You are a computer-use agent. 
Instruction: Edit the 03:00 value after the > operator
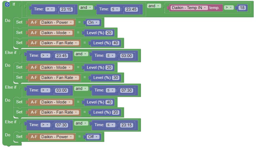click(x=62, y=90)
